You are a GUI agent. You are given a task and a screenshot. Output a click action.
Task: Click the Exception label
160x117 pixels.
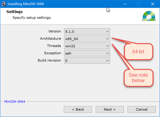pos(53,53)
